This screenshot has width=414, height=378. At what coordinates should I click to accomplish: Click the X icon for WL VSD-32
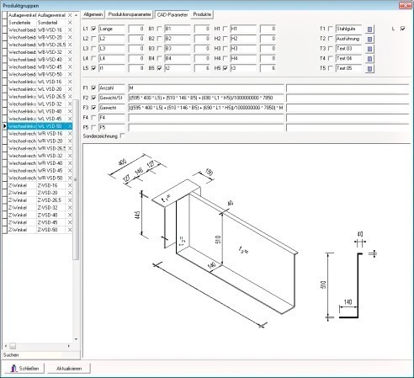[70, 104]
